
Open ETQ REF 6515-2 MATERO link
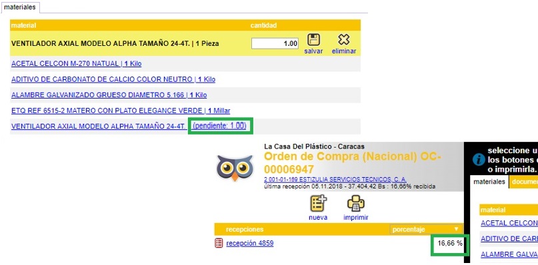[121, 111]
